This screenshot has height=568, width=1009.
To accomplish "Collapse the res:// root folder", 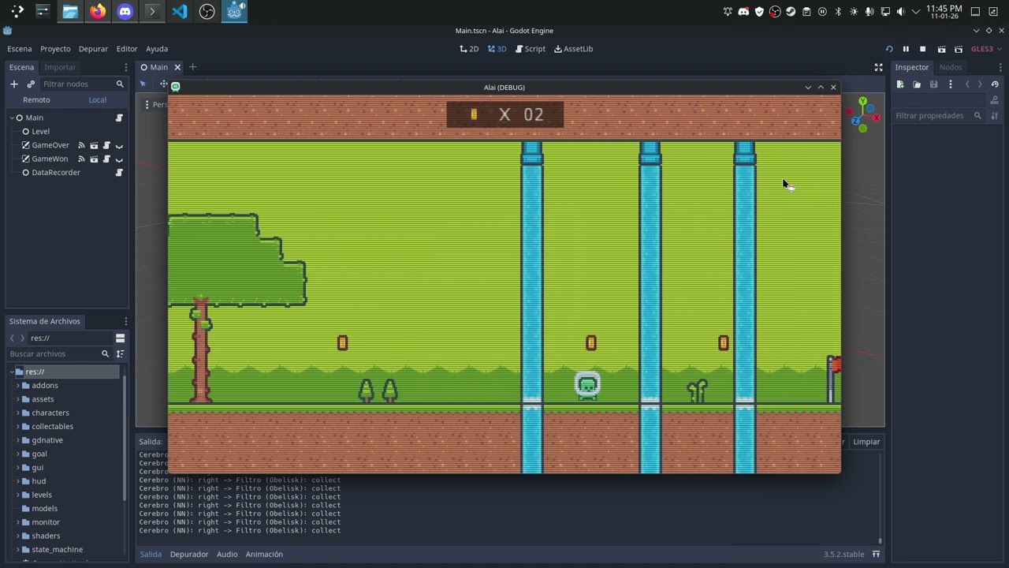I will (x=13, y=372).
